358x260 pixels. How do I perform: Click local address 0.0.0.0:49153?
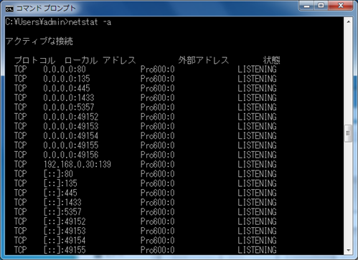coord(71,126)
